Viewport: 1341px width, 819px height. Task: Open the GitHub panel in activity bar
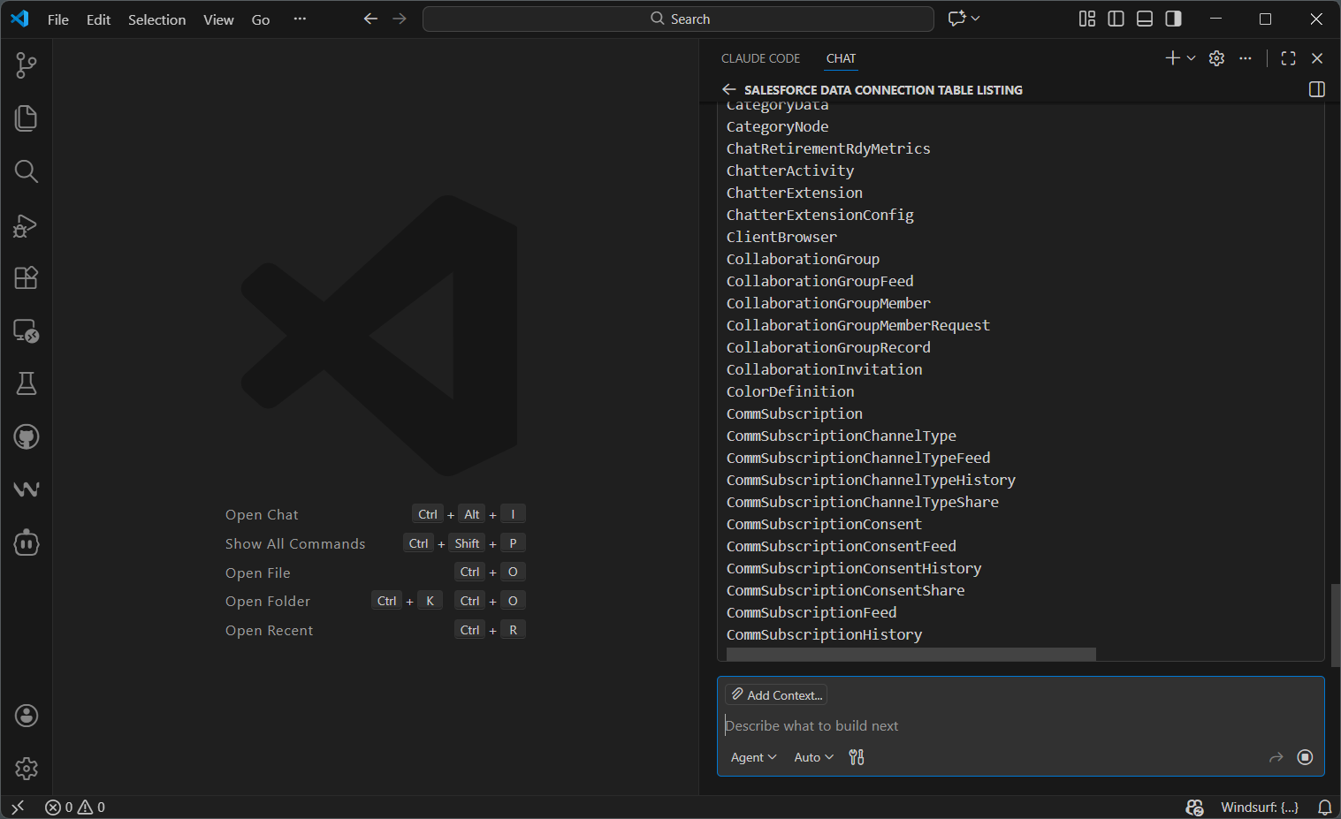(x=27, y=436)
